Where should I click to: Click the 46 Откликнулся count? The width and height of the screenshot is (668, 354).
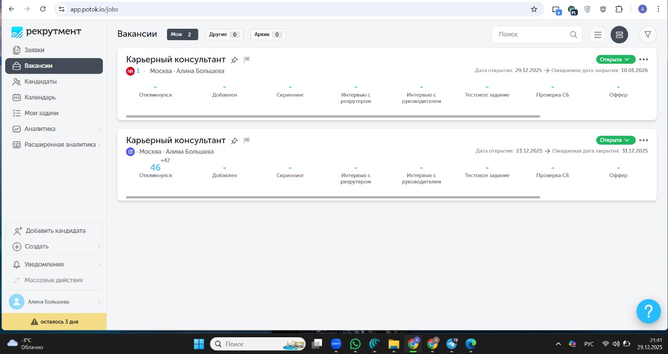tap(156, 168)
